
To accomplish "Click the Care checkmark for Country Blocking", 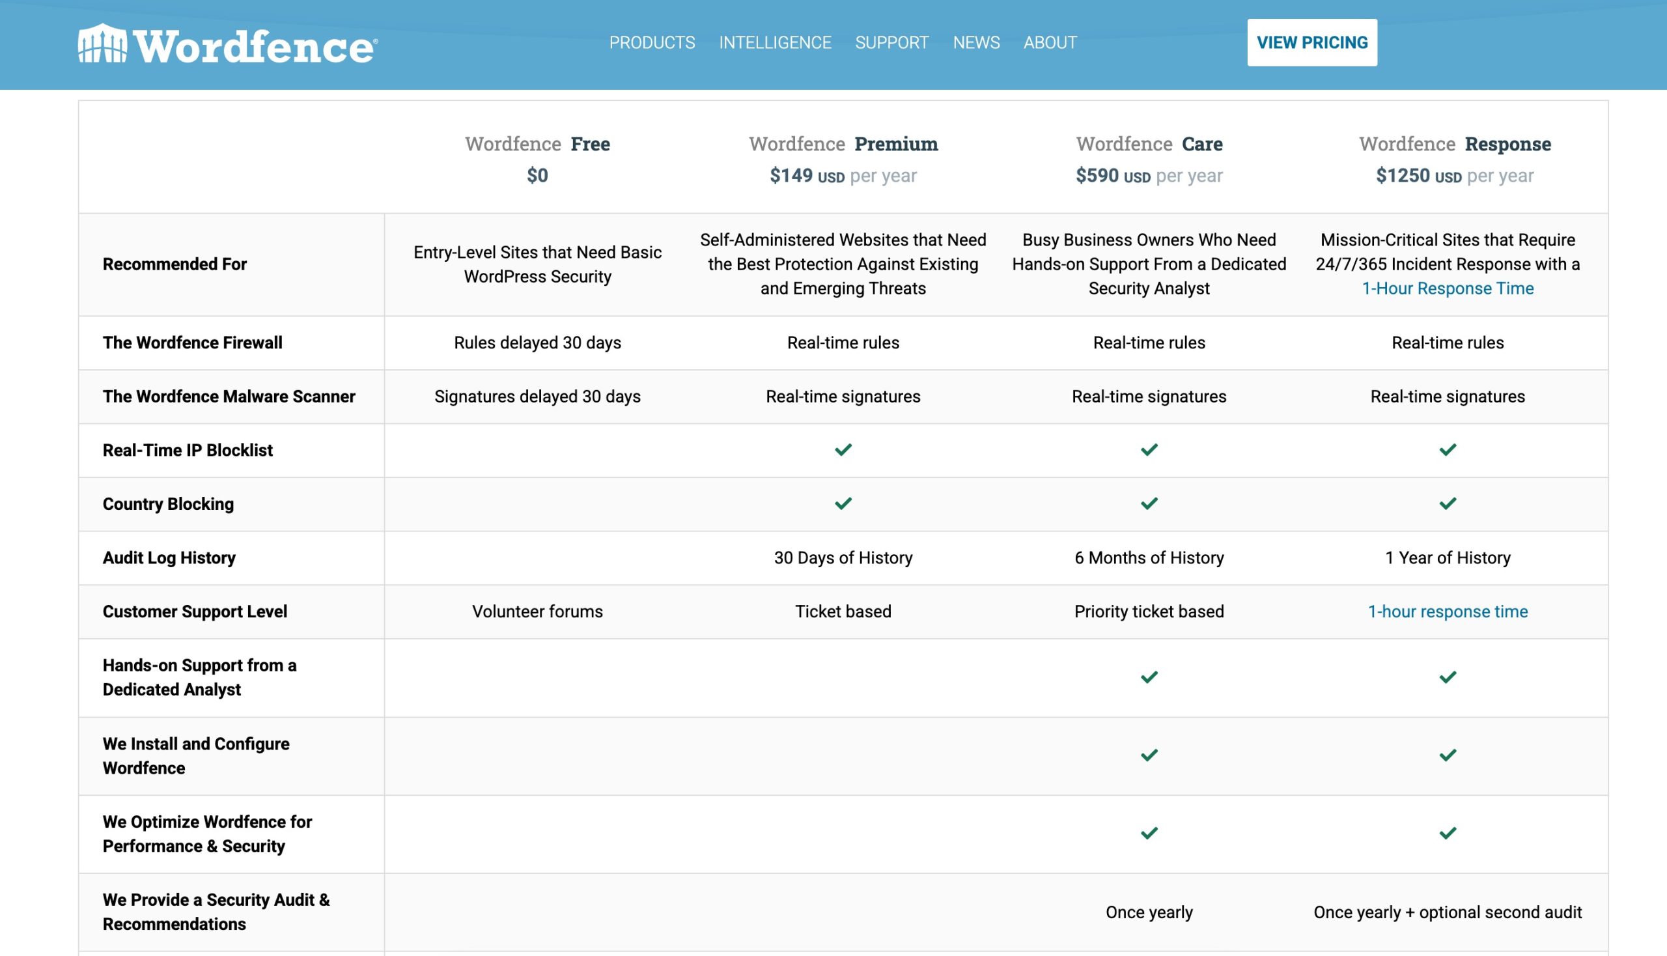I will [1149, 503].
